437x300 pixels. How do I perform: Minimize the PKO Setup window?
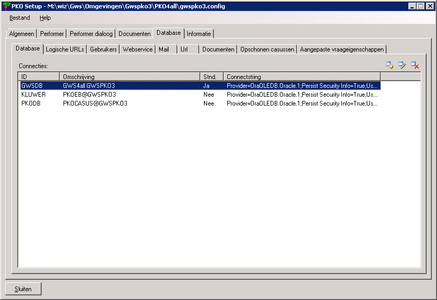[412, 6]
